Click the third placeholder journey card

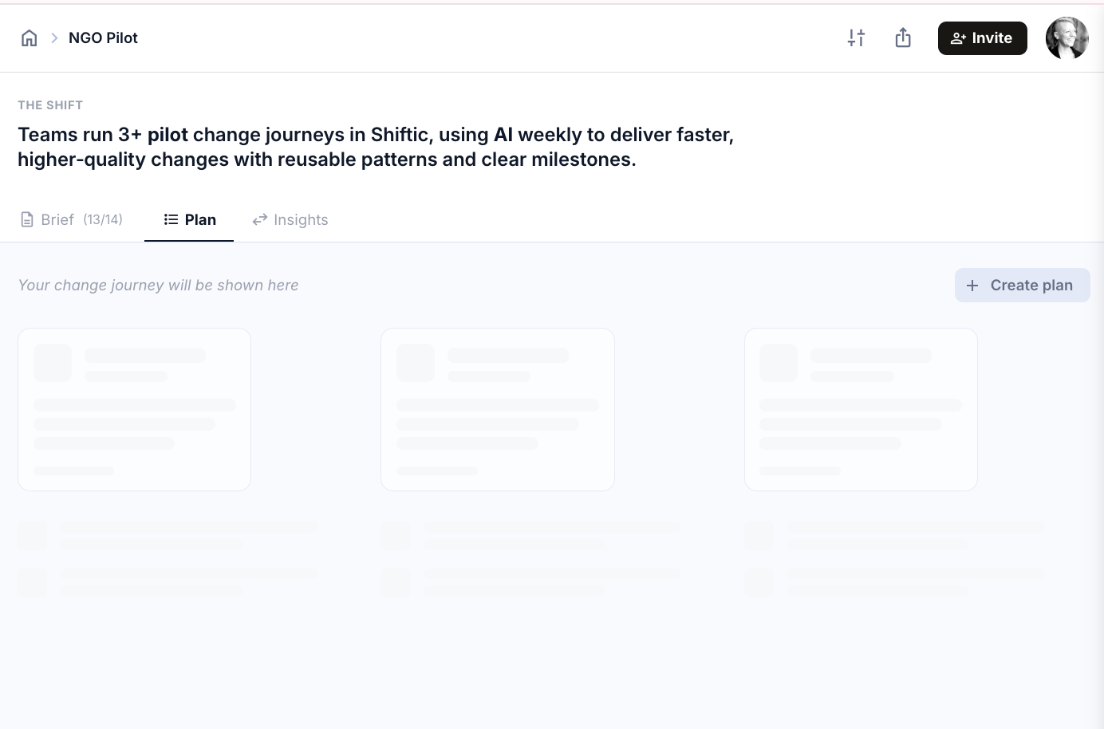coord(861,409)
